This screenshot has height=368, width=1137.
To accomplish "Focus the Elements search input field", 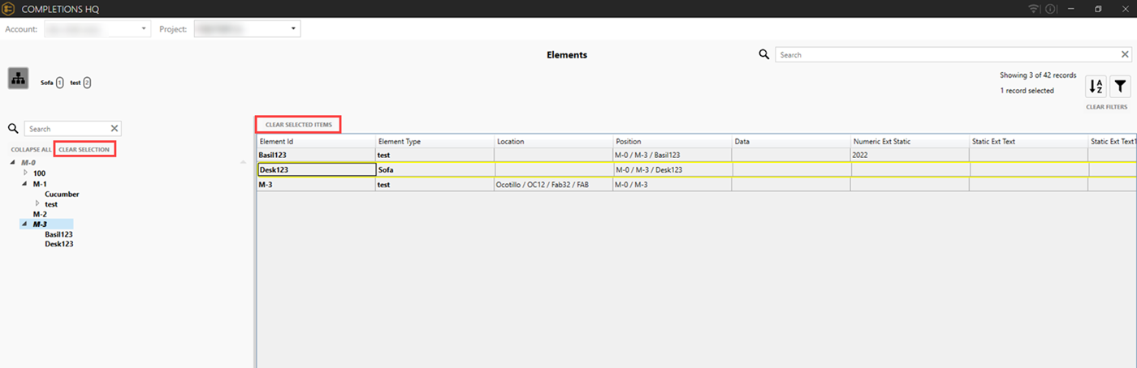I will 946,54.
